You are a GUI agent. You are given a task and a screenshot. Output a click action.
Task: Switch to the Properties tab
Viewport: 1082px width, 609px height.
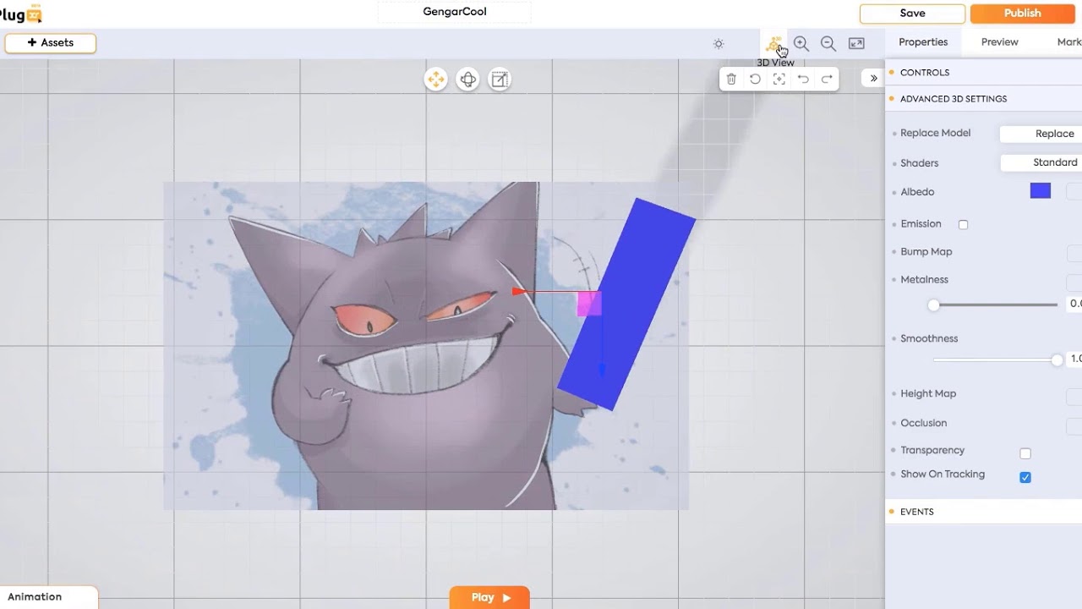[x=923, y=42]
